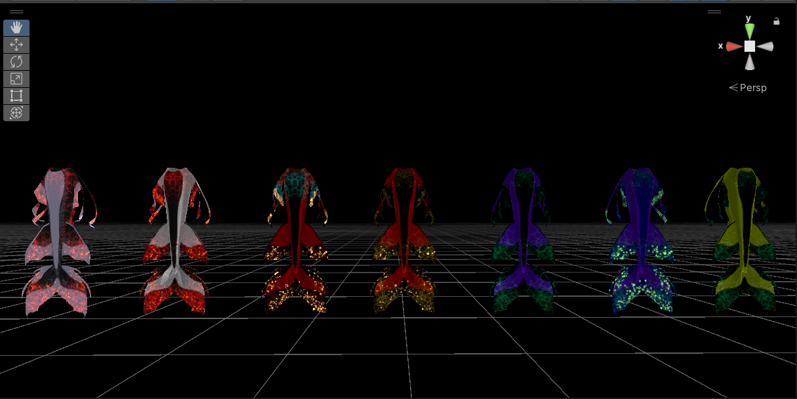
Task: Select the red tail with teal top
Action: 296,240
